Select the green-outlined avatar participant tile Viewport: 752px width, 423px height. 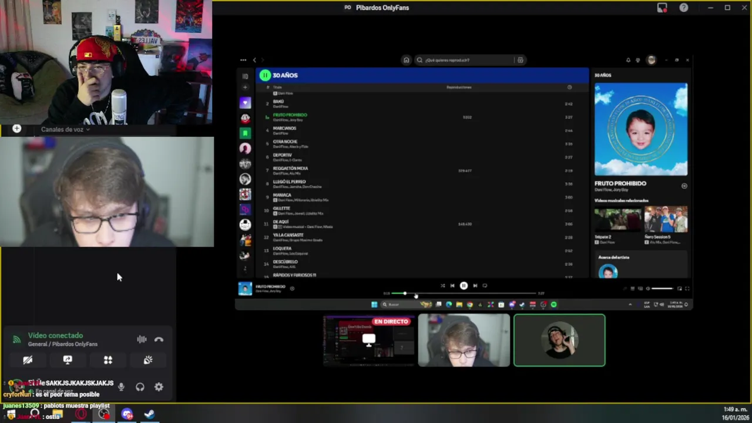[x=559, y=340]
